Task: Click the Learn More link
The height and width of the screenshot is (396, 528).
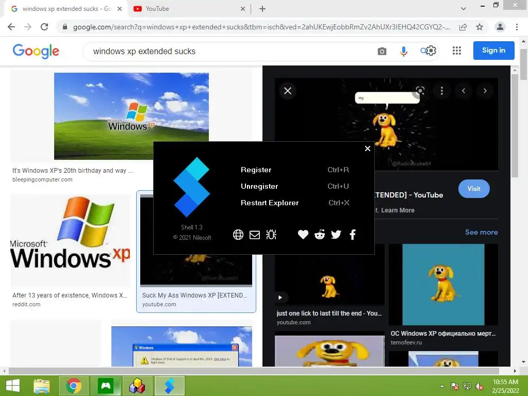Action: (398, 210)
